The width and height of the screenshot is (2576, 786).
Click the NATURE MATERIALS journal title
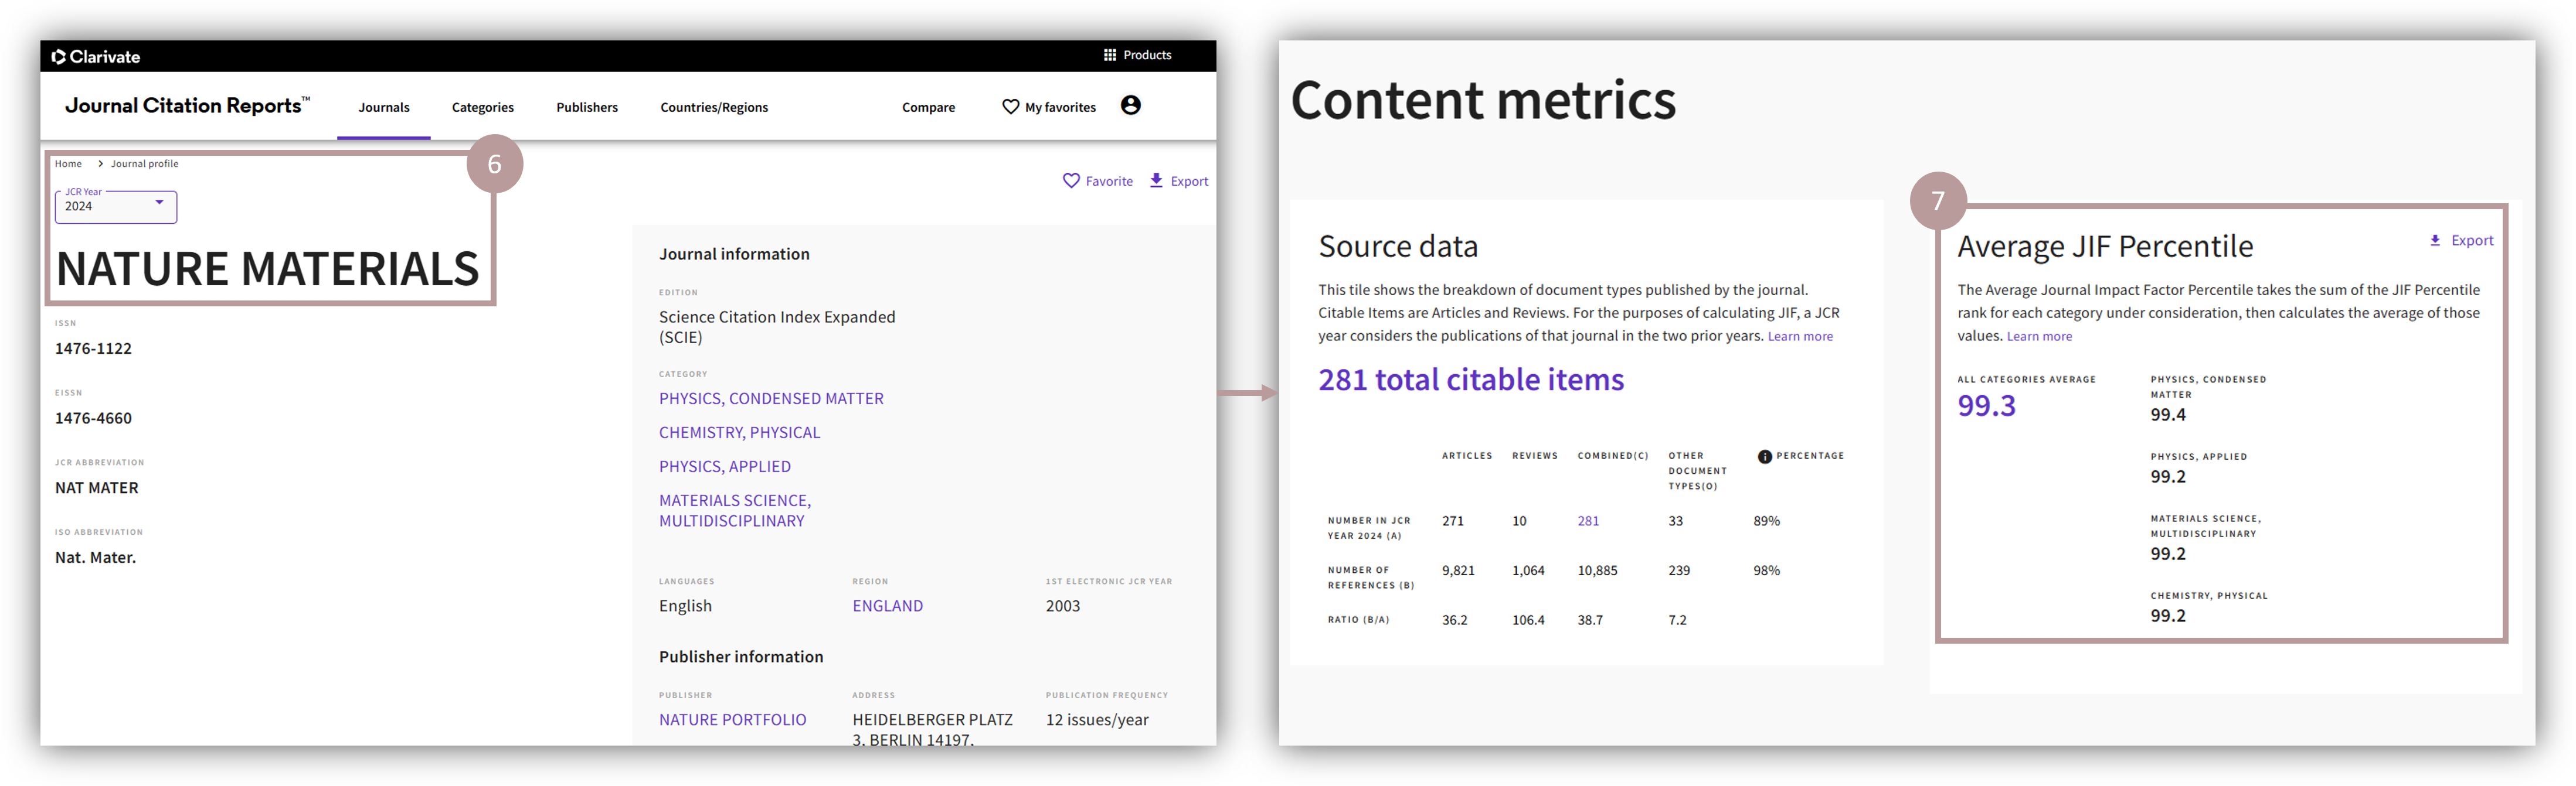click(267, 269)
